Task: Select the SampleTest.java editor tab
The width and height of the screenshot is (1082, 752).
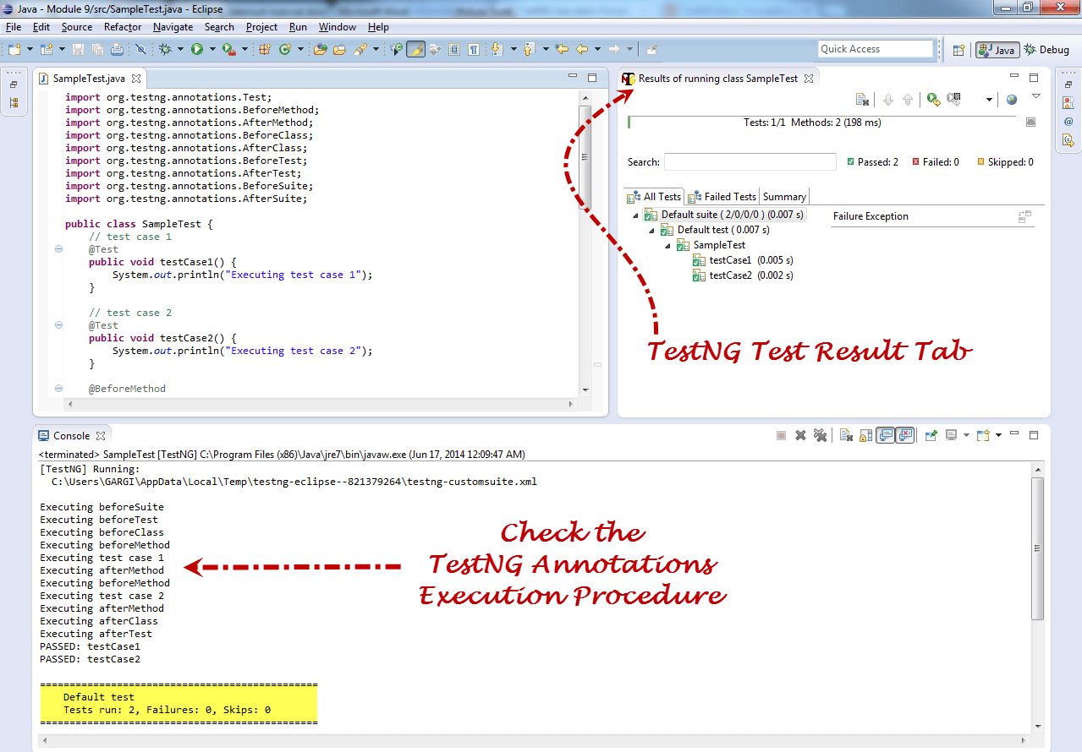Action: point(89,79)
